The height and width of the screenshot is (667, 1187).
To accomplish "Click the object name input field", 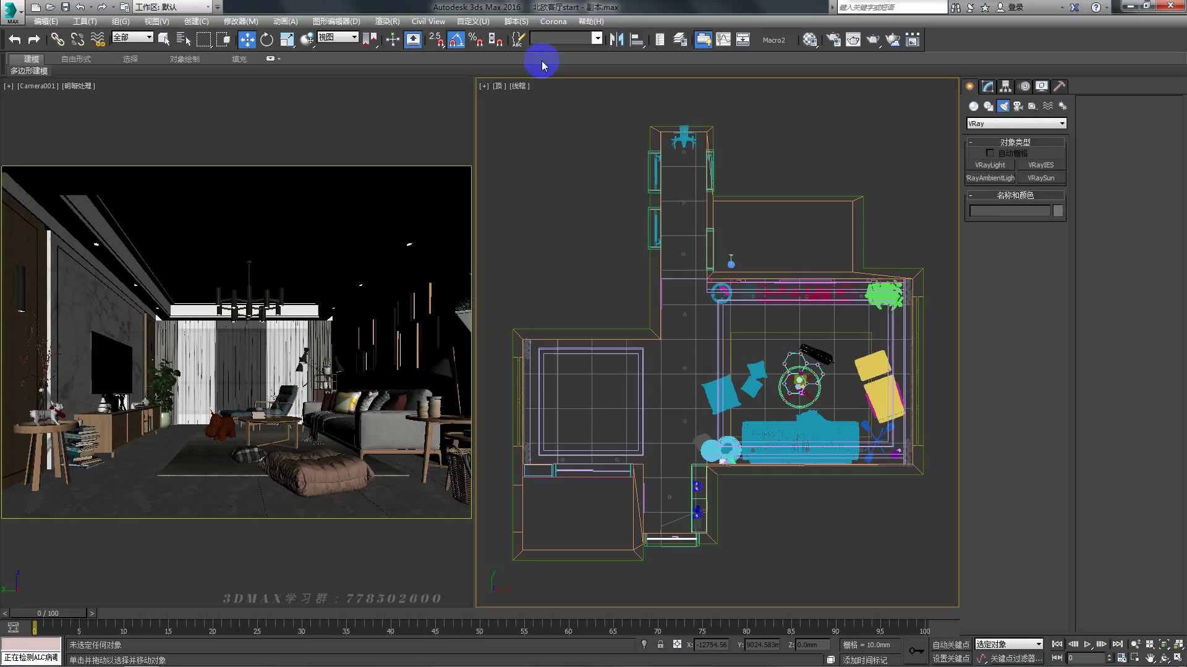I will pos(1010,211).
